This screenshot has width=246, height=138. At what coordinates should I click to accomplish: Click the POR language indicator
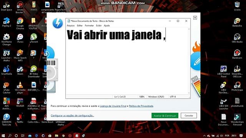point(227,136)
